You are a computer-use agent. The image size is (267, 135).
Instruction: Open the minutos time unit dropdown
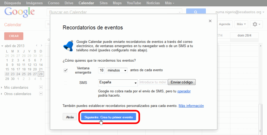point(117,70)
